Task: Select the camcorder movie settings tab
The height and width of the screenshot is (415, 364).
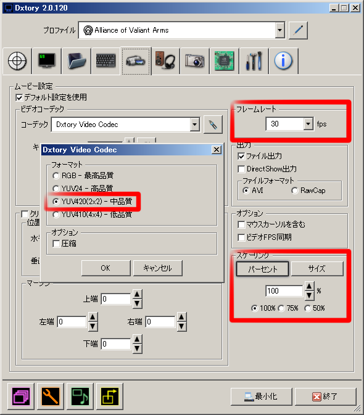Action: 136,62
